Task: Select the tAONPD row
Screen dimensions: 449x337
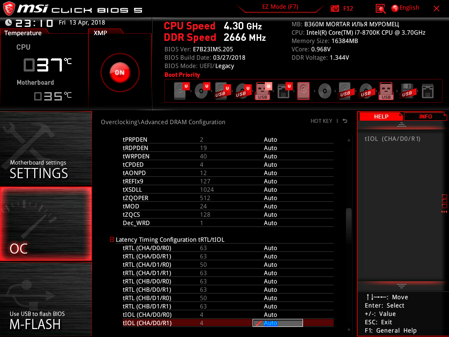Action: point(228,173)
